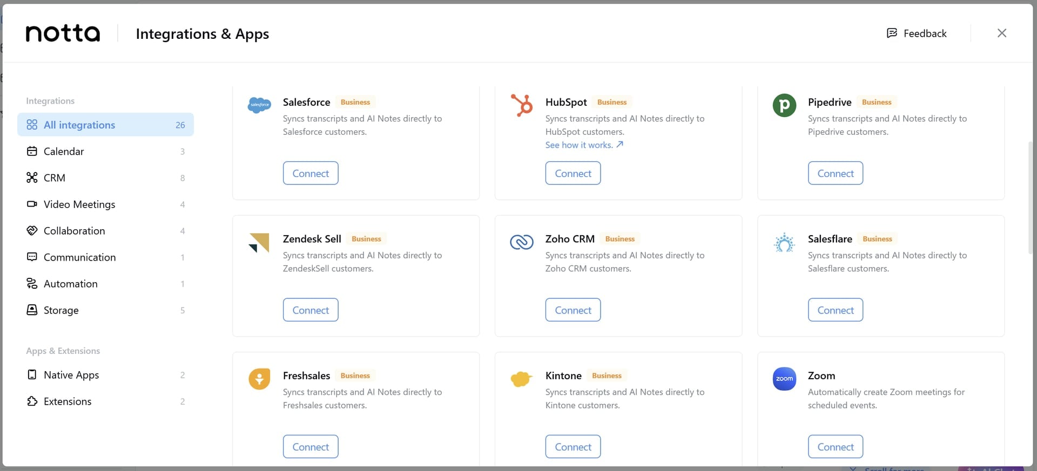Viewport: 1037px width, 471px height.
Task: Click the integrations list vertical scrollbar
Action: [x=1031, y=197]
